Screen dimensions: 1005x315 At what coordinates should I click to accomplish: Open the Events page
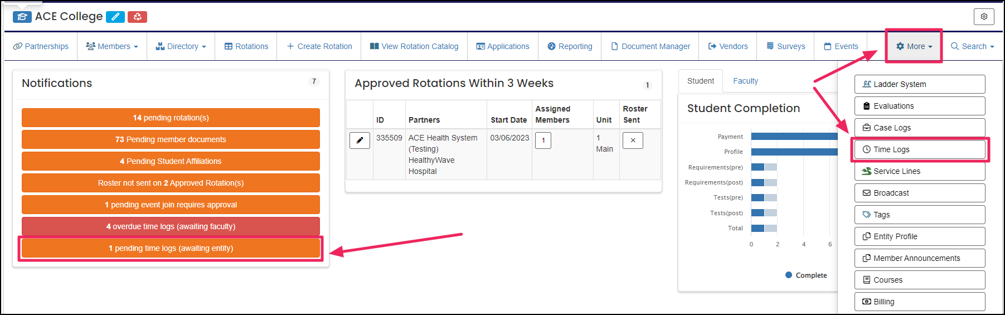(x=841, y=46)
